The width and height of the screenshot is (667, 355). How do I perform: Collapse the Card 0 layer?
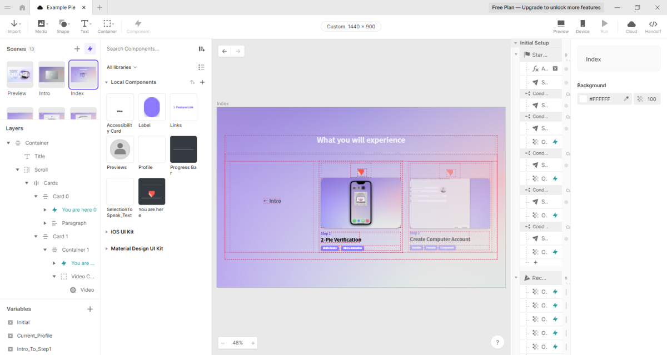(x=37, y=196)
